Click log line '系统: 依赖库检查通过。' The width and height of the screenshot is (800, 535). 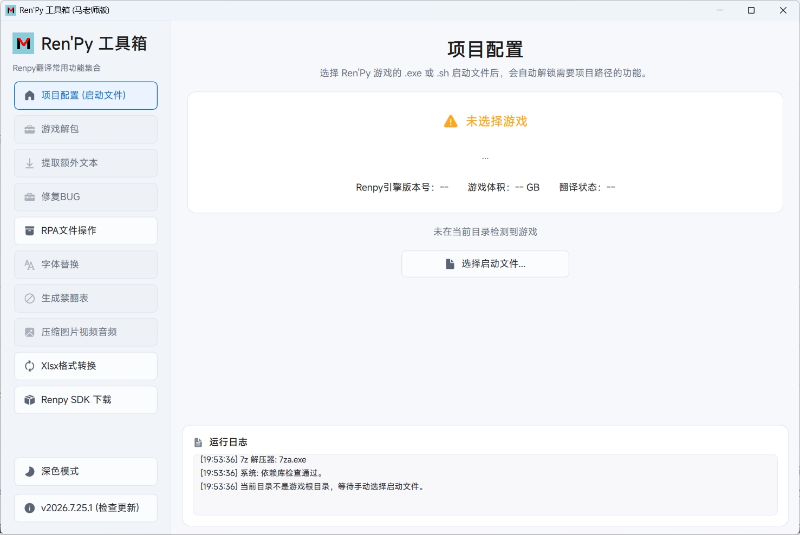(x=263, y=473)
